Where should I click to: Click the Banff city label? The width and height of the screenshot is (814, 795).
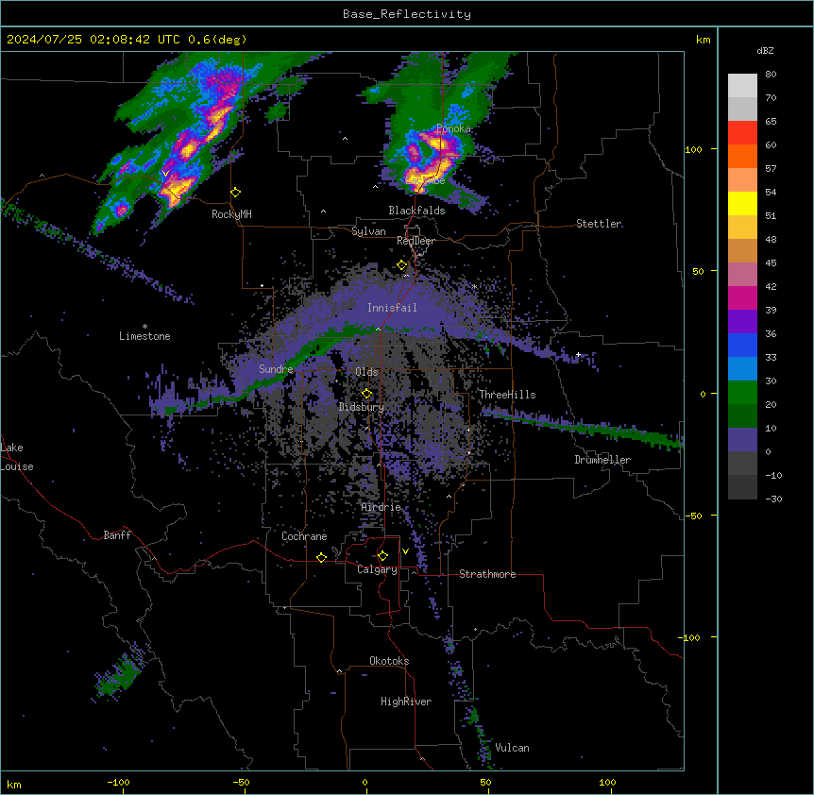point(117,535)
